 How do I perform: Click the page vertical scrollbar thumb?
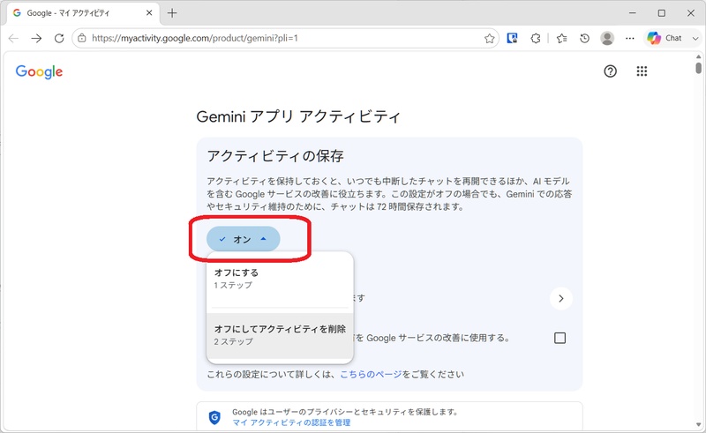(698, 68)
